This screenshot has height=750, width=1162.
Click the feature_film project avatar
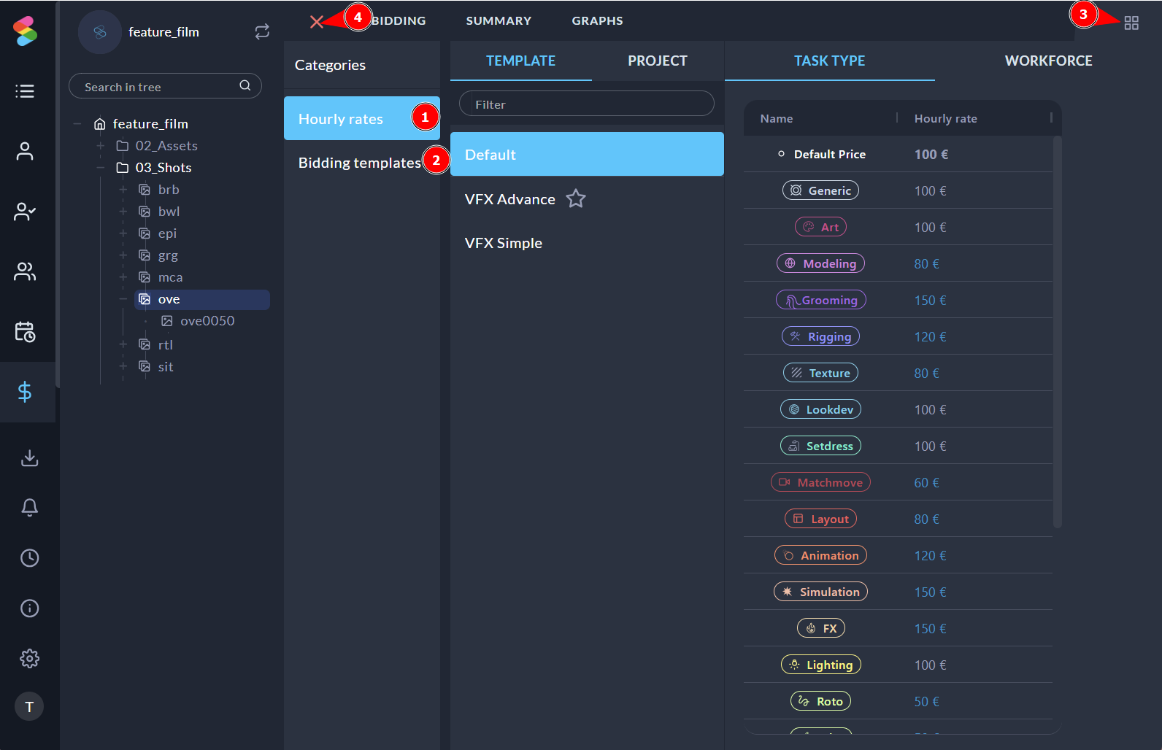(100, 32)
